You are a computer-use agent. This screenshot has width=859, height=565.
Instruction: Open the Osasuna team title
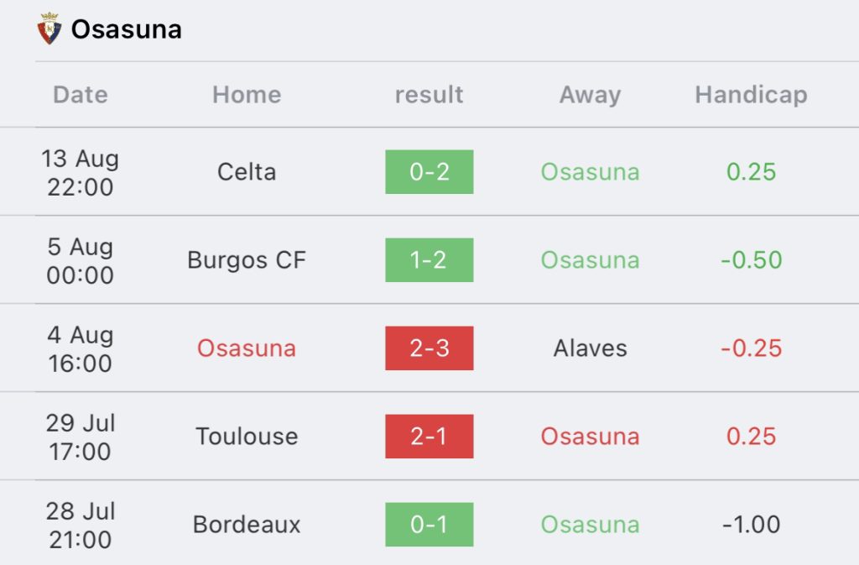[x=126, y=29]
